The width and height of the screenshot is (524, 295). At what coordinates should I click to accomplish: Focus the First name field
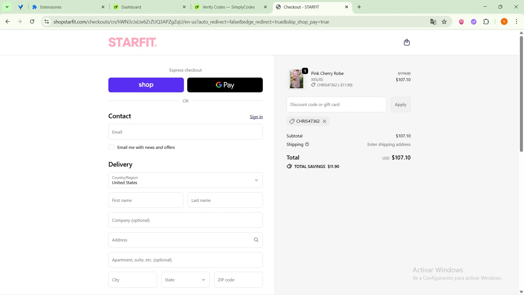146,200
